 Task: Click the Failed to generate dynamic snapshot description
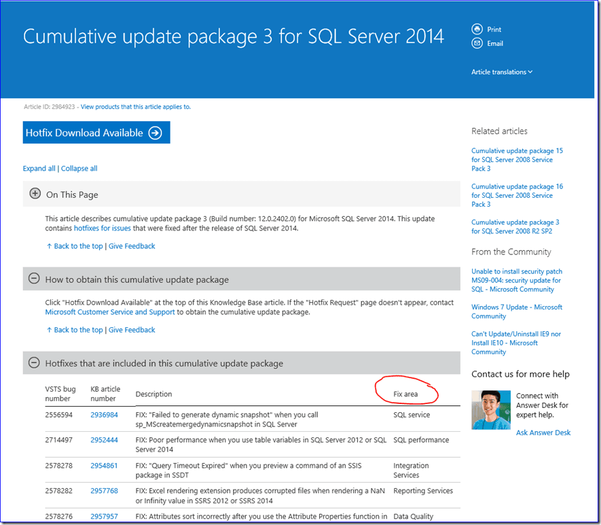(227, 420)
